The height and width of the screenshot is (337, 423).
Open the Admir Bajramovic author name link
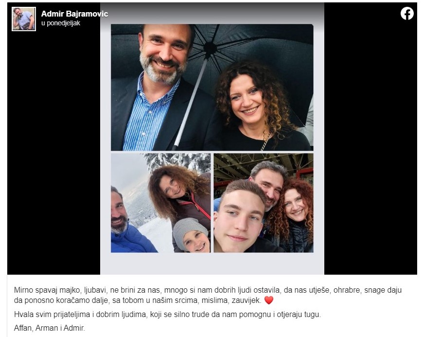click(x=74, y=14)
